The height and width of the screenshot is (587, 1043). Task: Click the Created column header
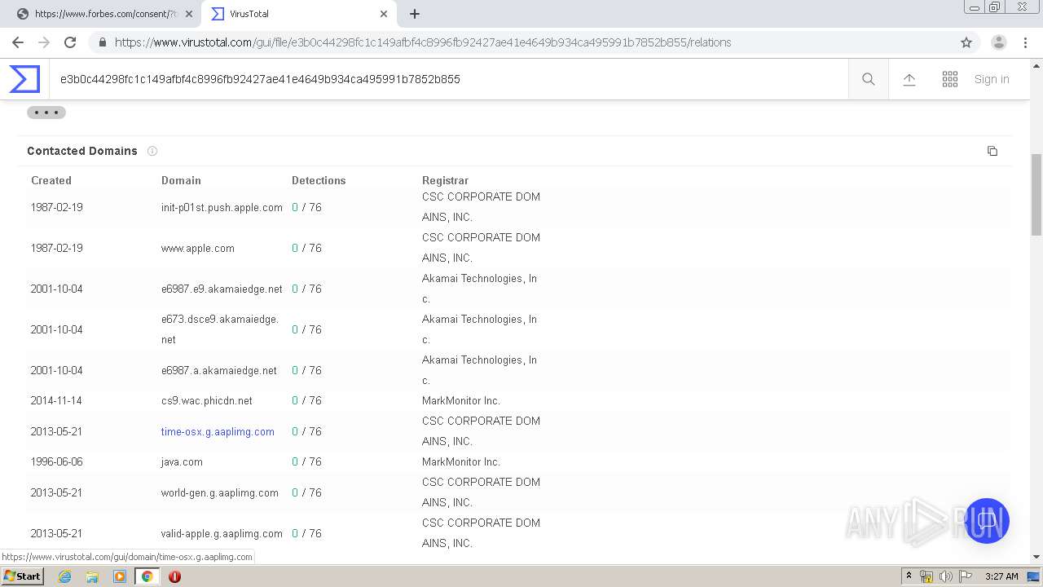click(x=51, y=180)
